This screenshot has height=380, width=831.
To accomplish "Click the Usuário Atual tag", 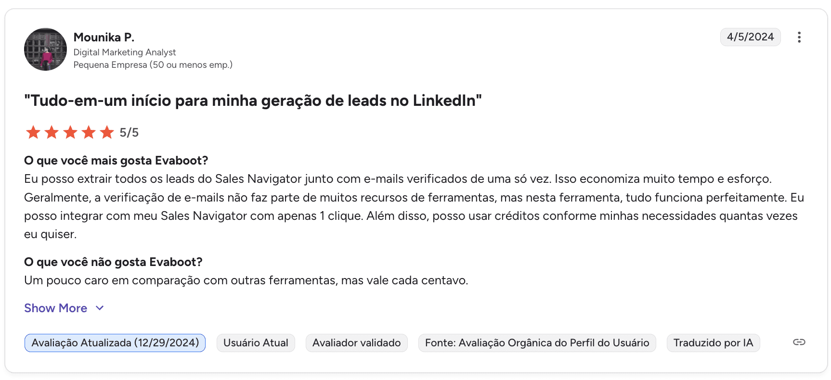I will [x=256, y=343].
